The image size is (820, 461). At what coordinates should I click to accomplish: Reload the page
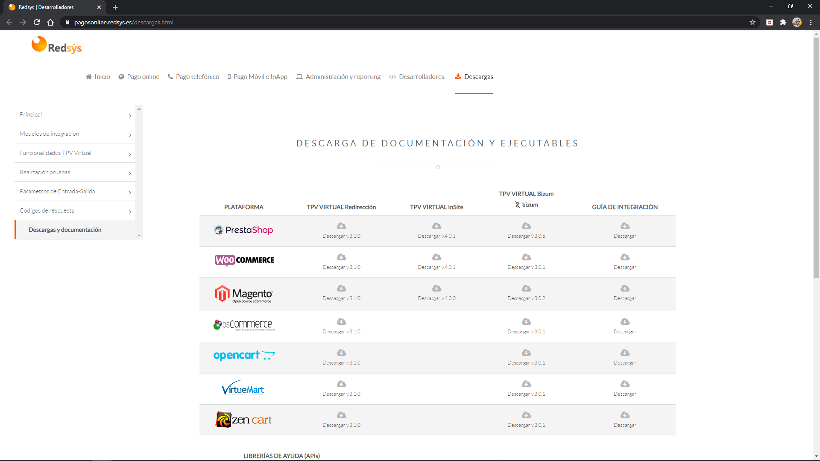coord(37,22)
